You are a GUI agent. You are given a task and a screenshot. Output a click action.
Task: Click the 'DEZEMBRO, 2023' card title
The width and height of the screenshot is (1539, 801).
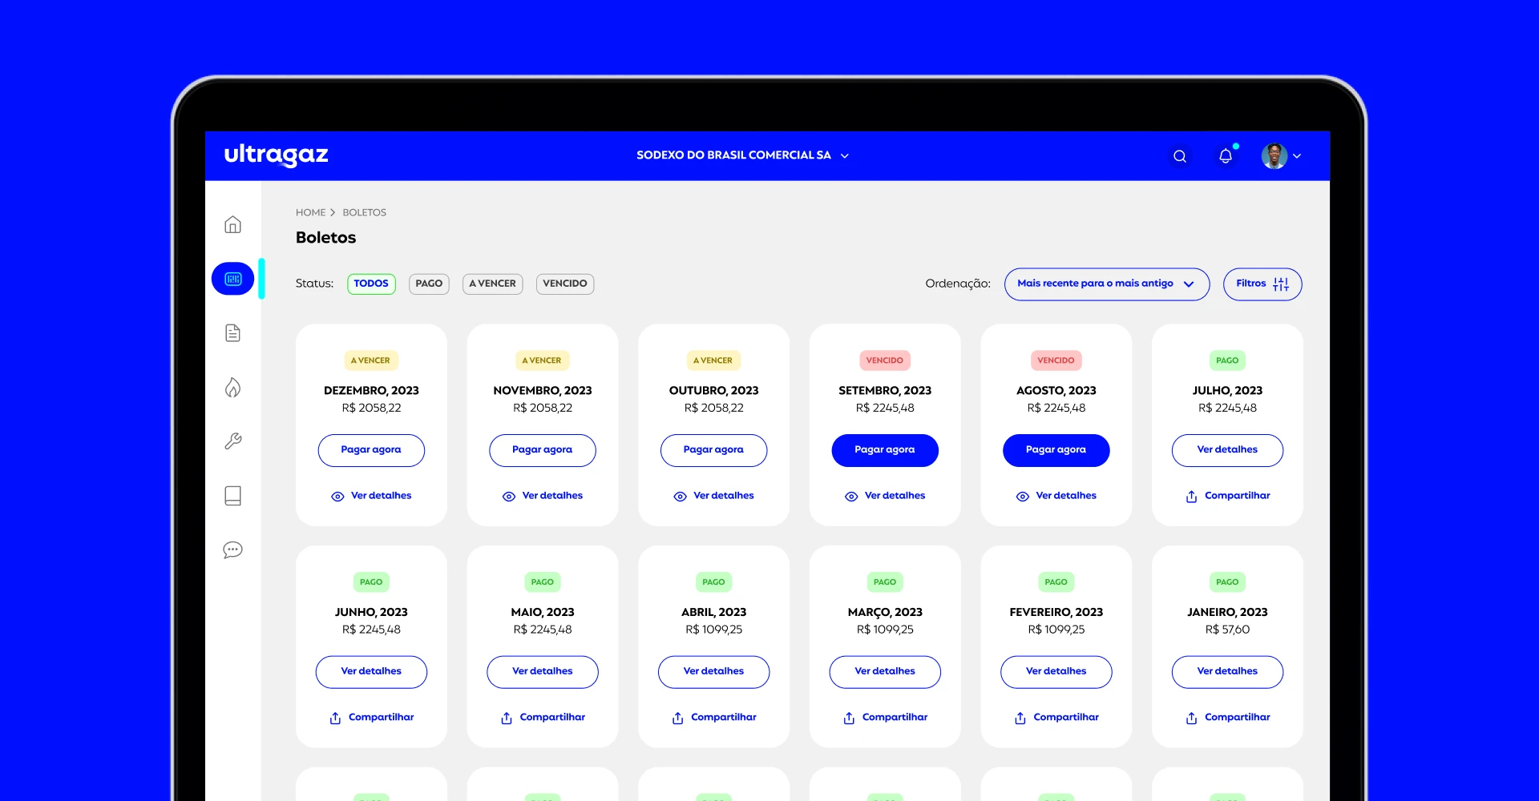[371, 391]
